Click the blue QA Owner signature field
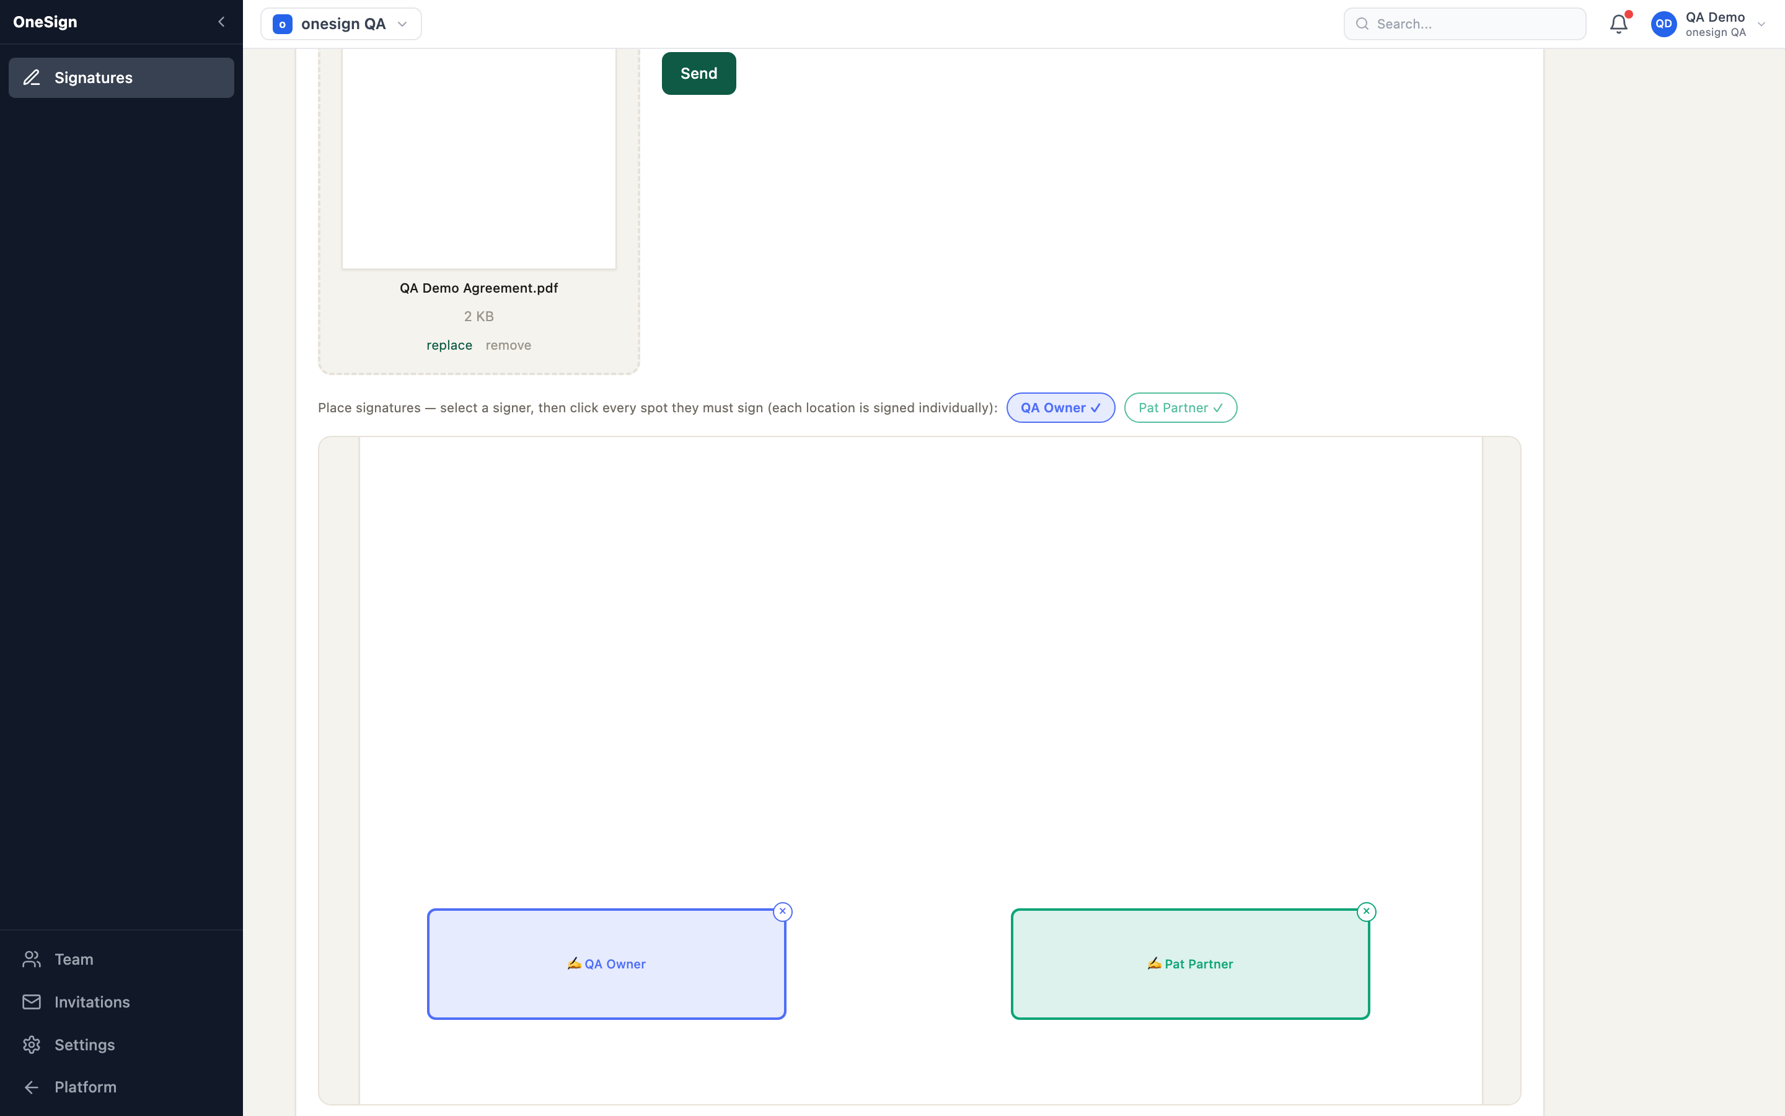The height and width of the screenshot is (1116, 1785). point(606,964)
